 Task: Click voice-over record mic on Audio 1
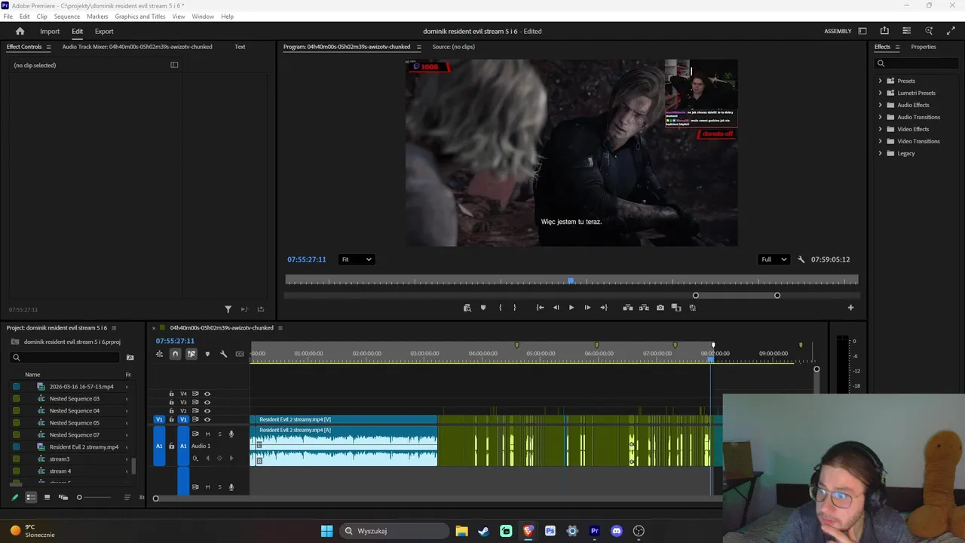[231, 434]
